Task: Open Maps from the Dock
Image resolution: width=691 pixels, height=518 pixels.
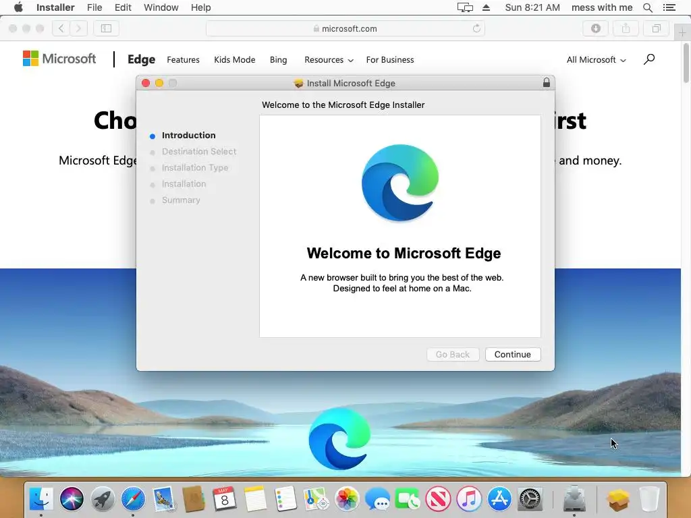Action: [x=316, y=499]
